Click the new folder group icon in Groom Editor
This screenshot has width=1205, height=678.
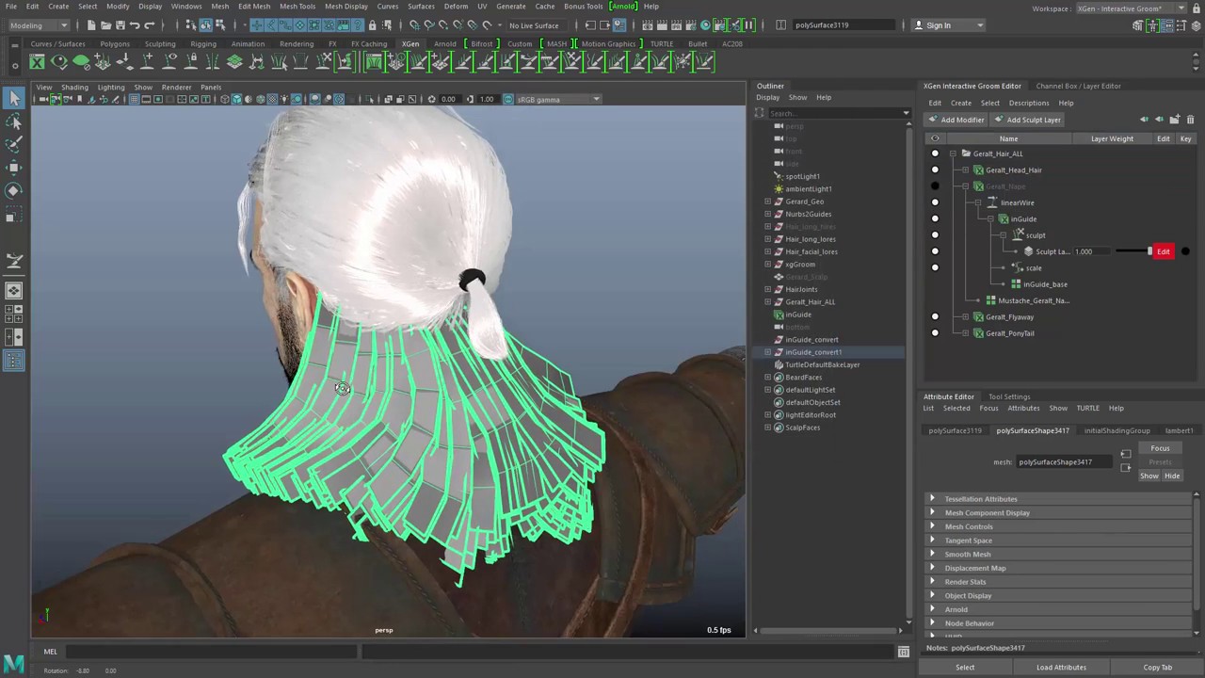click(x=1175, y=120)
